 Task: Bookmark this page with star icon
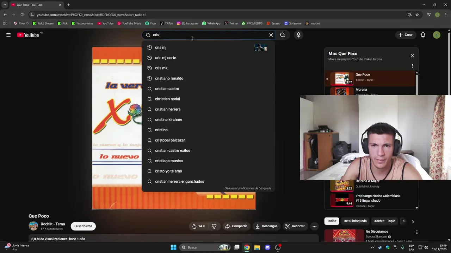[417, 15]
